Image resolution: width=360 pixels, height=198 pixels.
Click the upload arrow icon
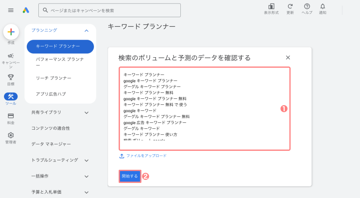pos(122,156)
